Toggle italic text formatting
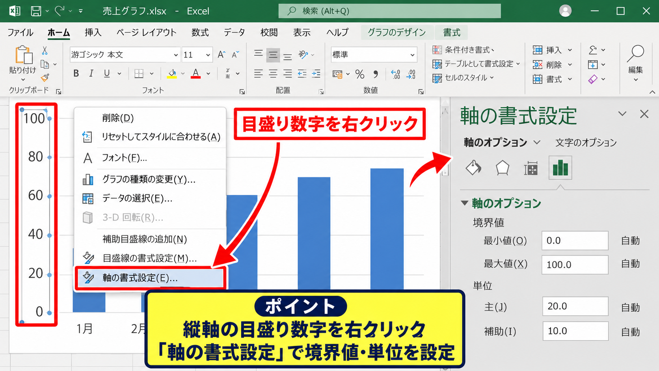Viewport: 659px width, 371px height. (91, 73)
